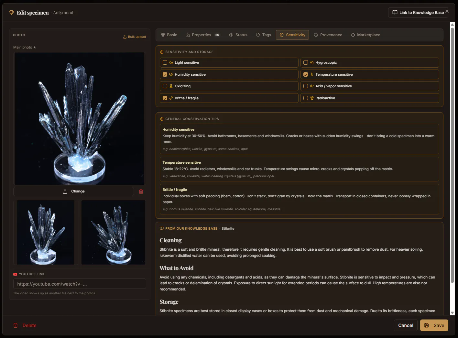Delete main photo with red trash icon

tap(141, 191)
